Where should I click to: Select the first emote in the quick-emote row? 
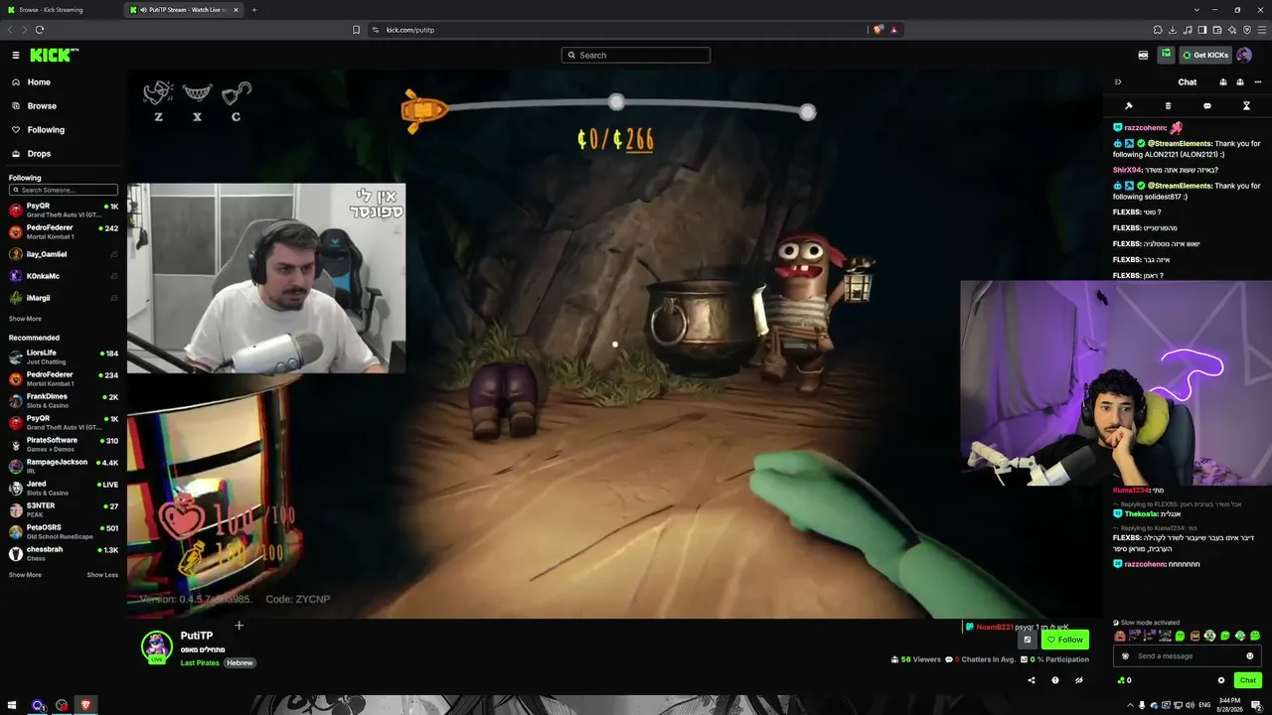[1120, 636]
